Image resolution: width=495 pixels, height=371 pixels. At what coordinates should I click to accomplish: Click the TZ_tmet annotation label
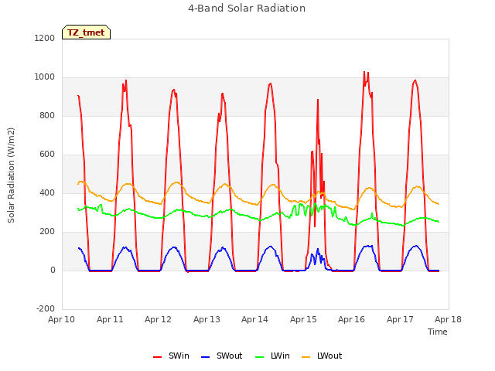click(86, 32)
